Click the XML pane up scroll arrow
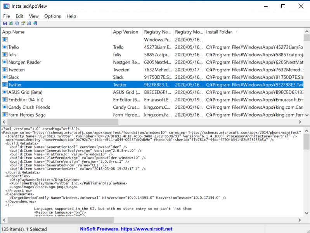Image resolution: width=310 pixels, height=233 pixels. pos(307,130)
